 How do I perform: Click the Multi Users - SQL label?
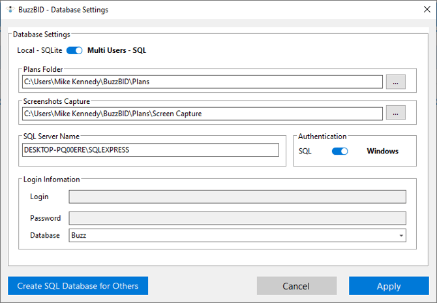(x=117, y=50)
